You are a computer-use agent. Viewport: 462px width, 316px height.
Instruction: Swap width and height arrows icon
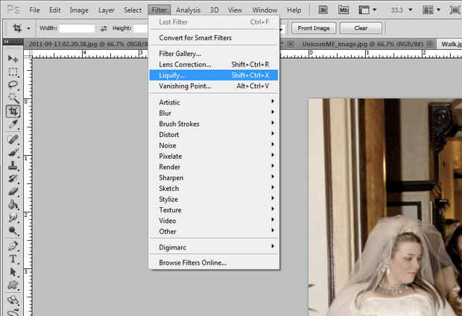(104, 28)
